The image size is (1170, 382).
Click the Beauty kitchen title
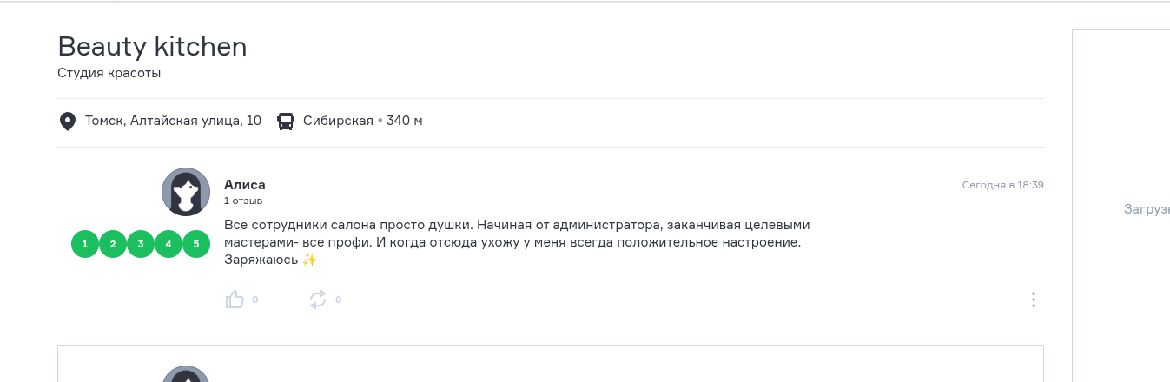(152, 47)
